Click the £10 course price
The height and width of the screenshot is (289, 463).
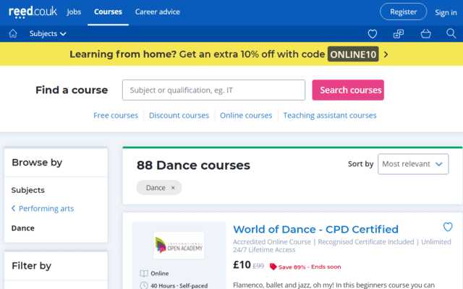pyautogui.click(x=242, y=265)
